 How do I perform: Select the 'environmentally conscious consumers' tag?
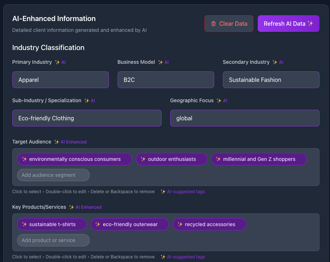75,159
